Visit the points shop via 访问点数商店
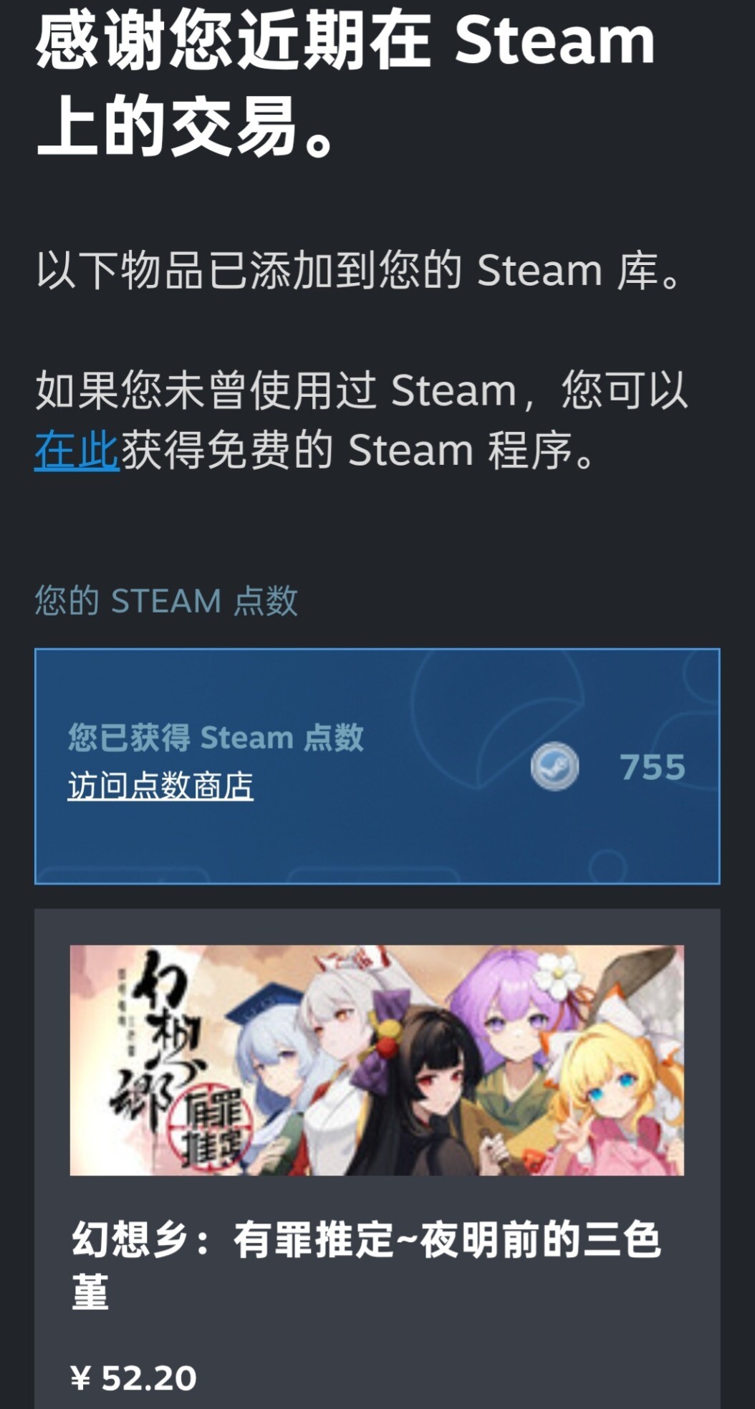This screenshot has width=755, height=1409. 160,786
